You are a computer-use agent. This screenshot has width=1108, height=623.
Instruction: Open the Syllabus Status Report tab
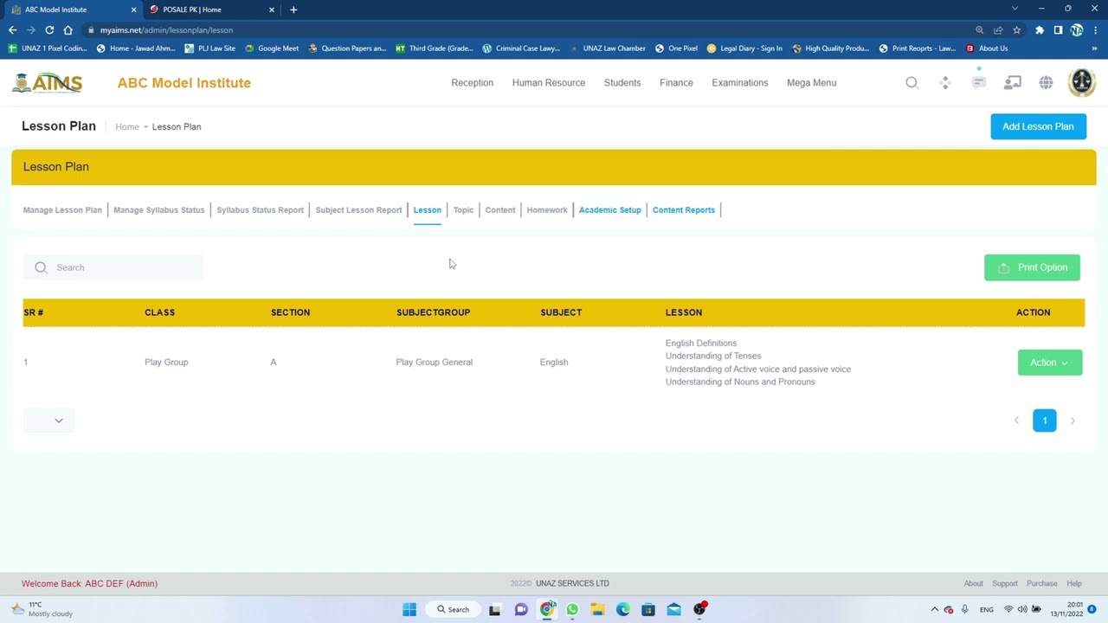coord(261,210)
